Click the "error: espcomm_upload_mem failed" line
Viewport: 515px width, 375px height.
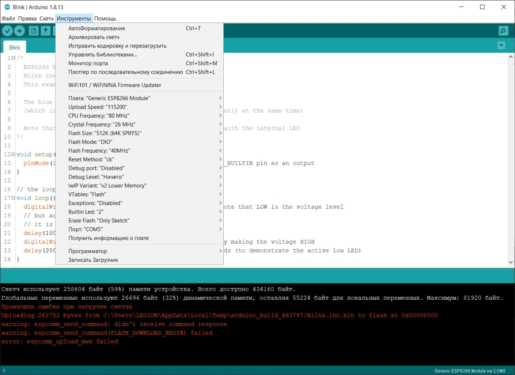60,342
